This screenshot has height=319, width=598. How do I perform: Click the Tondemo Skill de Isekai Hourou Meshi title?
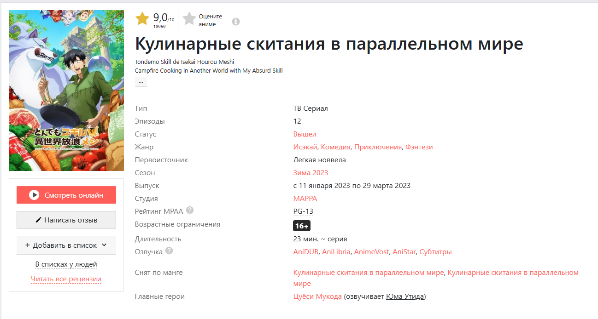pos(184,62)
